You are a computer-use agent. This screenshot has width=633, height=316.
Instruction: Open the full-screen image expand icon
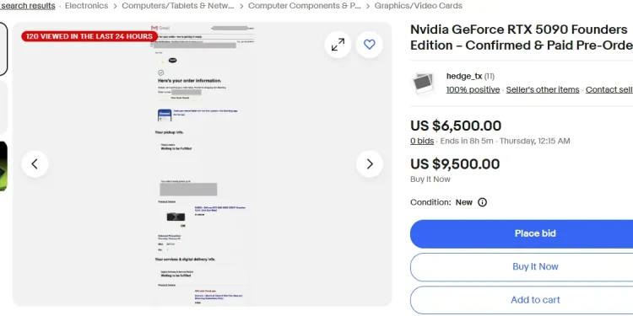338,45
